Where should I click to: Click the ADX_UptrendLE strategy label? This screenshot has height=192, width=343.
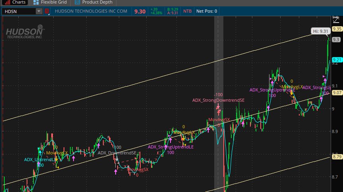click(x=40, y=160)
